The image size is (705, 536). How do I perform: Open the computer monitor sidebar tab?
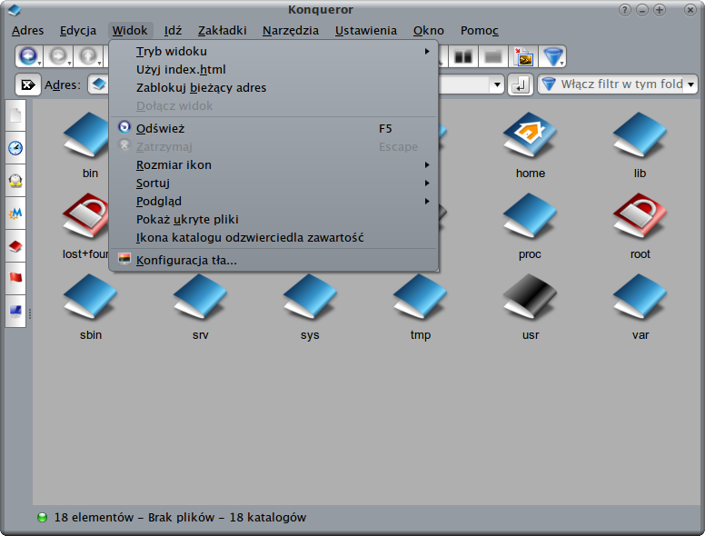pos(15,312)
